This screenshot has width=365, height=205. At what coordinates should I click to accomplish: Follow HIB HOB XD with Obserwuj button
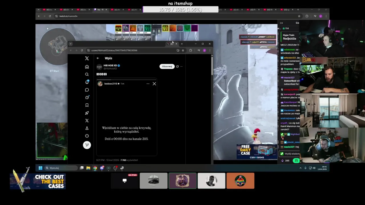point(167,66)
